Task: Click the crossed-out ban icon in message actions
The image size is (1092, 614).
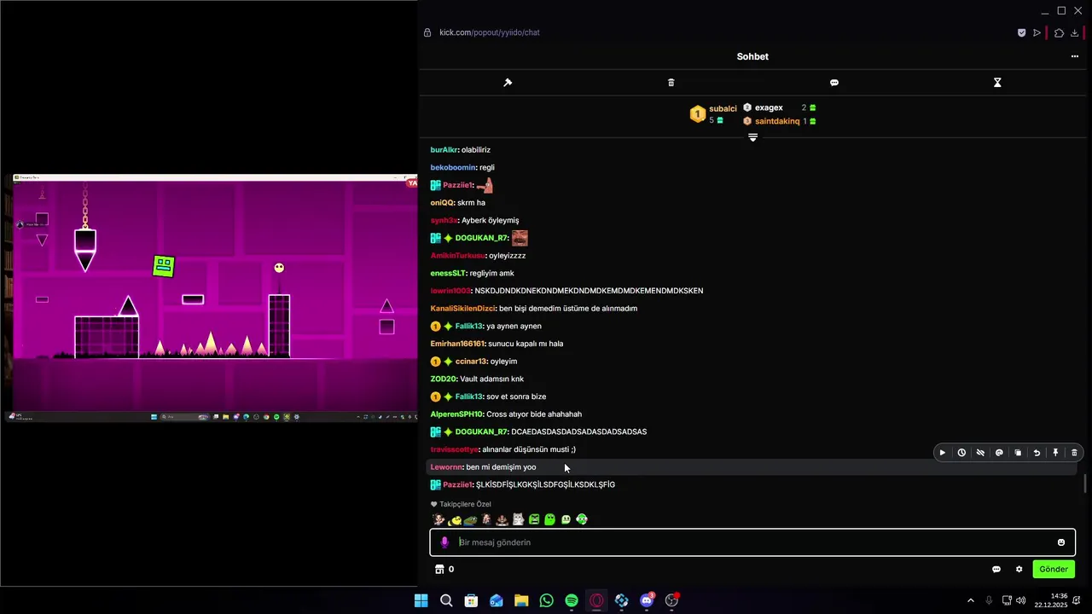Action: pyautogui.click(x=980, y=453)
